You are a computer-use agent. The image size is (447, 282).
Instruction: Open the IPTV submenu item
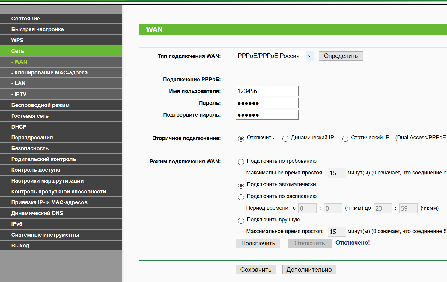tap(61, 94)
